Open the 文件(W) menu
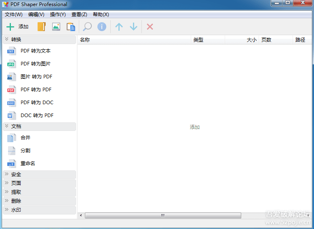 click(x=14, y=15)
